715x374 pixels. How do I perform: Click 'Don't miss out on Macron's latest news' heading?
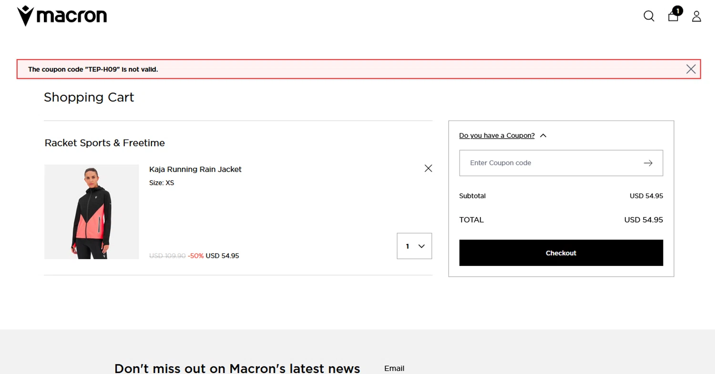coord(237,368)
